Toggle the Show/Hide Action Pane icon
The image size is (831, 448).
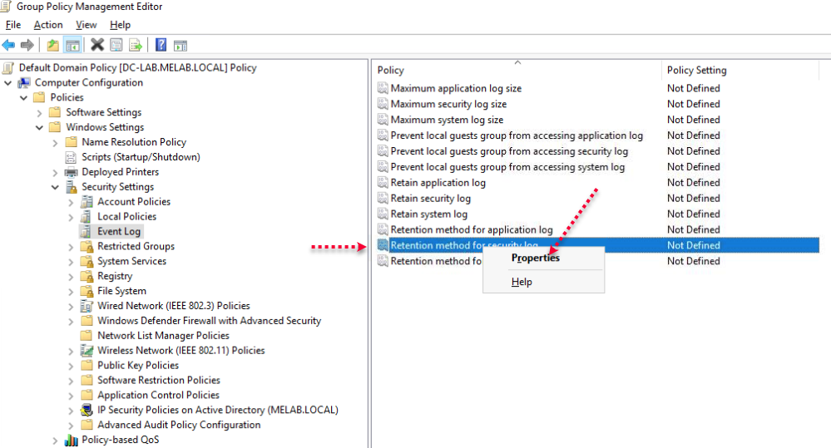pyautogui.click(x=180, y=45)
